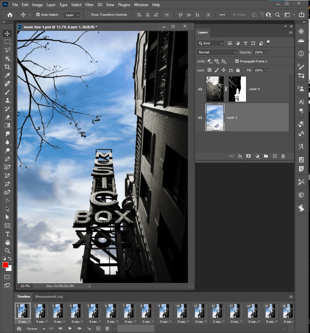
Task: Switch to the Measurement Log tab
Action: click(49, 296)
